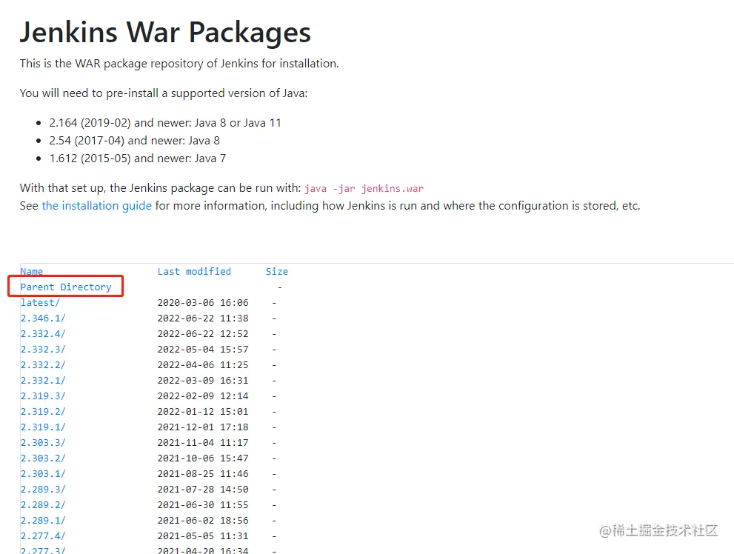Open the 2.303.3/ directory
Image resolution: width=734 pixels, height=554 pixels.
tap(43, 442)
